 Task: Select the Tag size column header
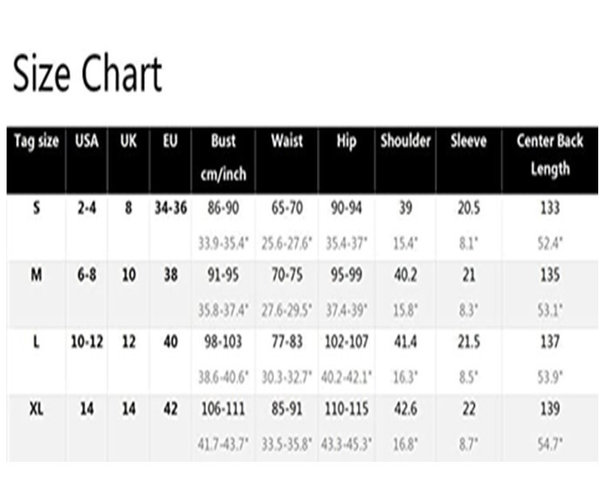pos(36,141)
